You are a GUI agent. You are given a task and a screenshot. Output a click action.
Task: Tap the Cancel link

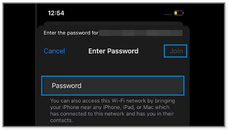[x=54, y=51]
